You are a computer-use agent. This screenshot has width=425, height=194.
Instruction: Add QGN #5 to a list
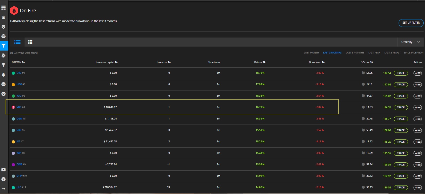point(418,119)
